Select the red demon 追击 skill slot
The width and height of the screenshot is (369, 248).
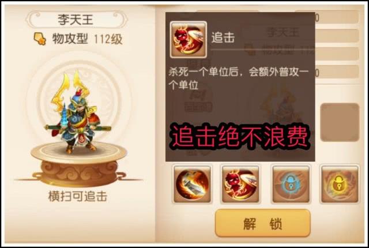tap(240, 185)
